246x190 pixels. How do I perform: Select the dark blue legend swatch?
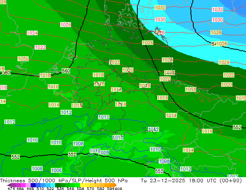pyautogui.click(x=33, y=185)
